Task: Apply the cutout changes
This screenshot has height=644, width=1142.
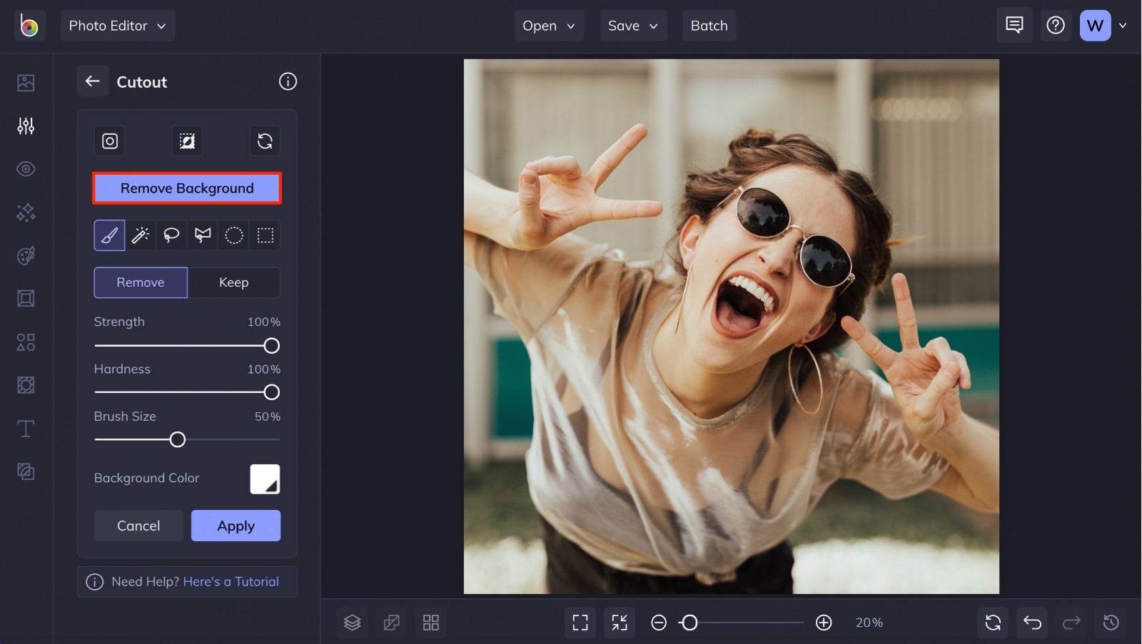Action: coord(236,526)
